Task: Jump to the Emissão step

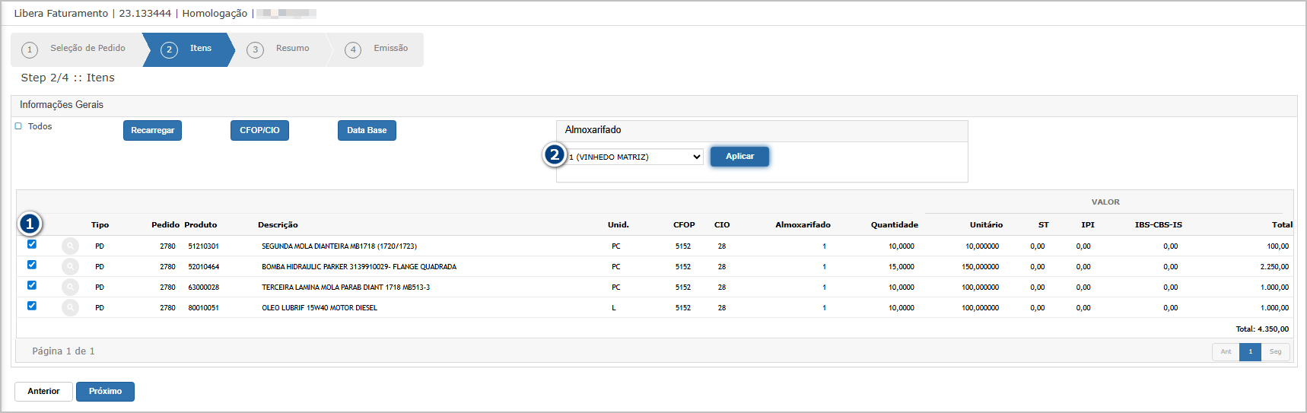Action: [x=378, y=49]
